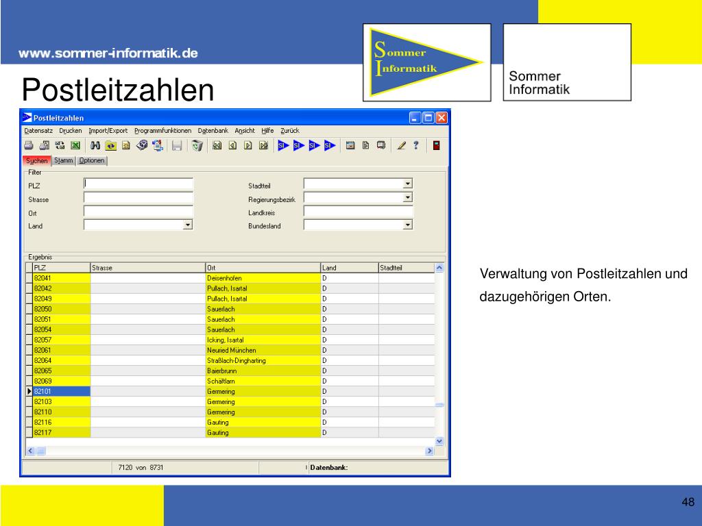This screenshot has width=702, height=526.
Task: Sort by the Ort column header
Action: click(263, 268)
